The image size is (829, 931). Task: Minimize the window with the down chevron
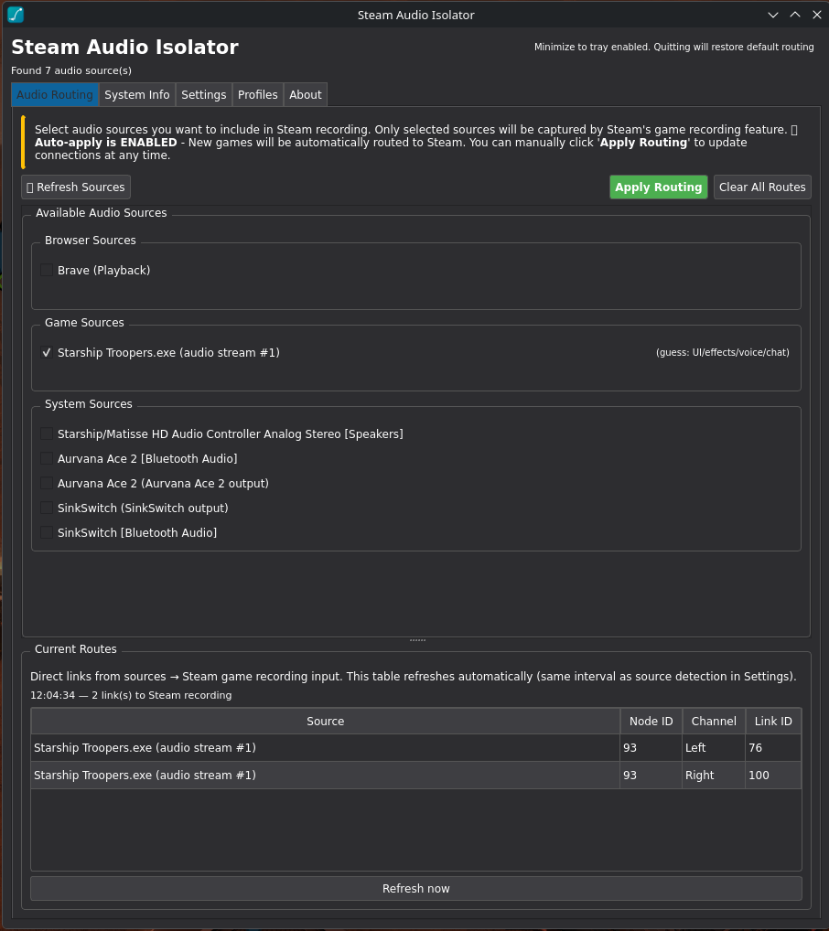[x=772, y=15]
